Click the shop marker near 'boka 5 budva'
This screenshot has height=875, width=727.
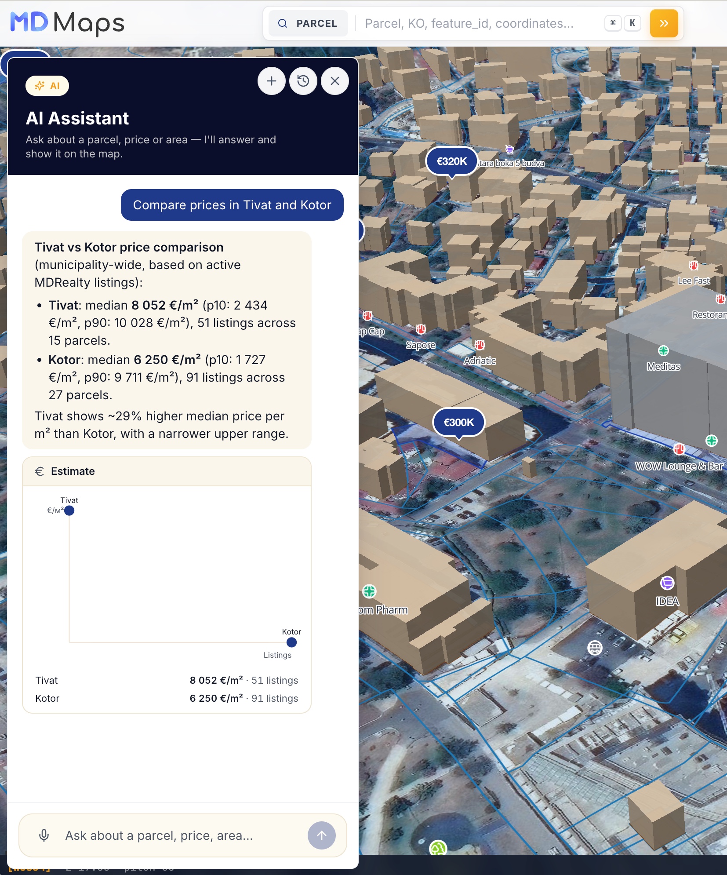pyautogui.click(x=509, y=149)
